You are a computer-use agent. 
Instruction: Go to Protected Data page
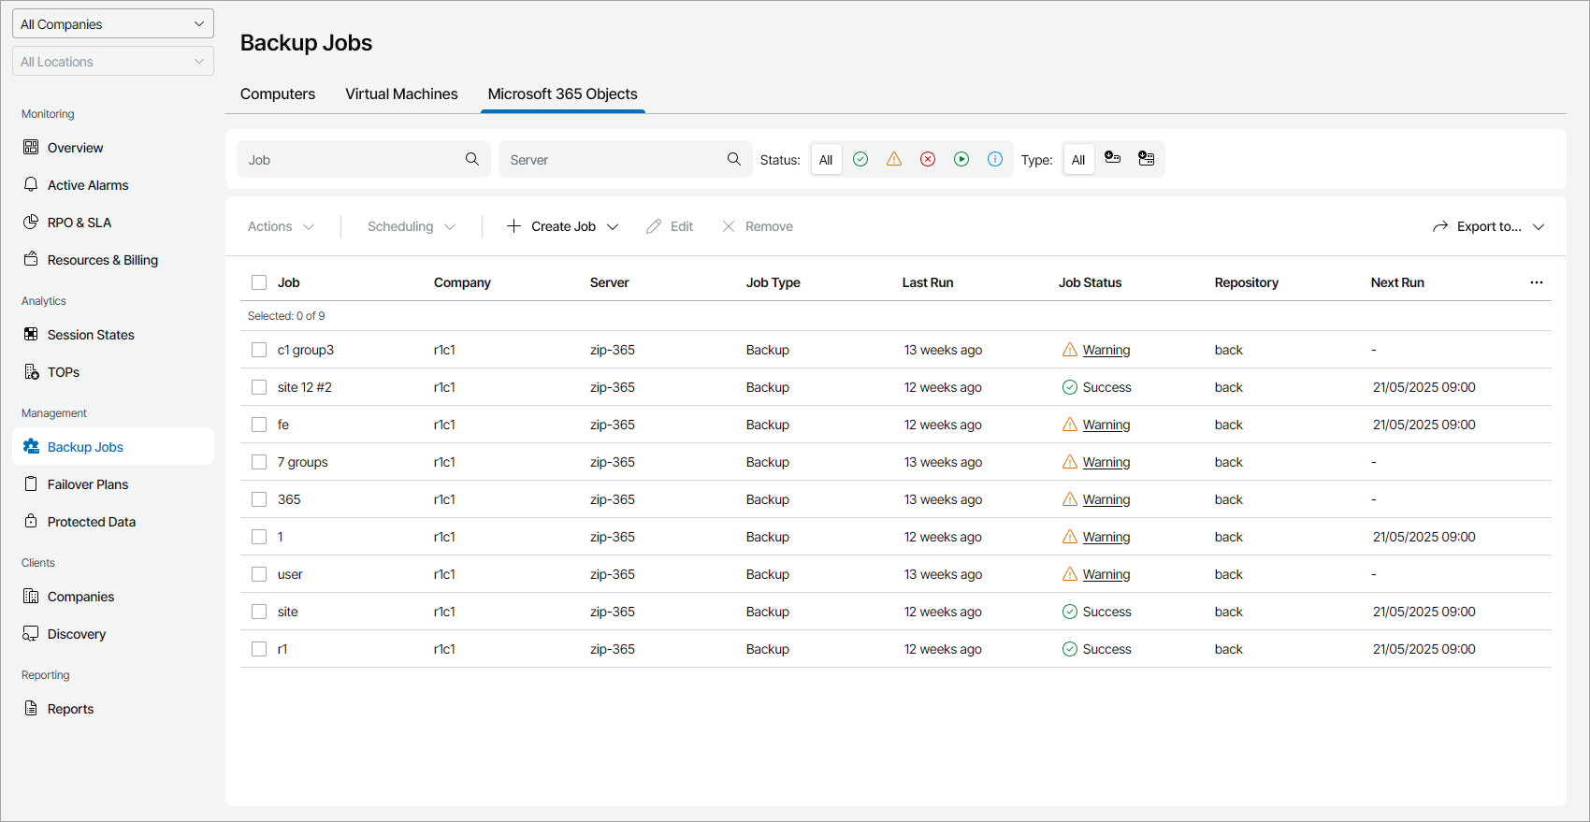92,522
